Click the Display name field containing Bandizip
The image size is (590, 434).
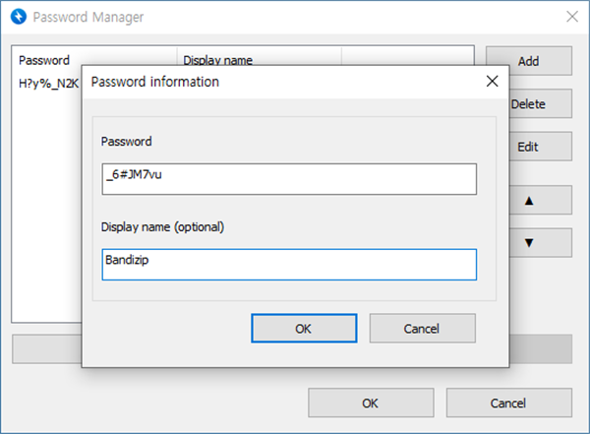289,264
